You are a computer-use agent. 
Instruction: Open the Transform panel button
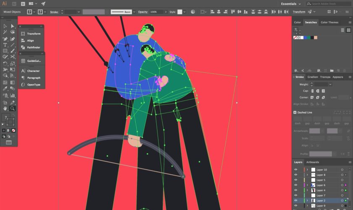pos(31,34)
